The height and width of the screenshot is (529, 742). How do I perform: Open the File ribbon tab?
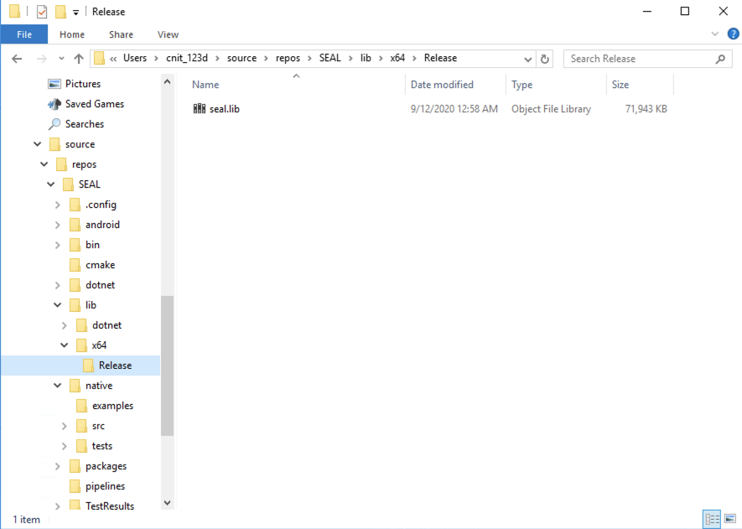click(x=24, y=34)
